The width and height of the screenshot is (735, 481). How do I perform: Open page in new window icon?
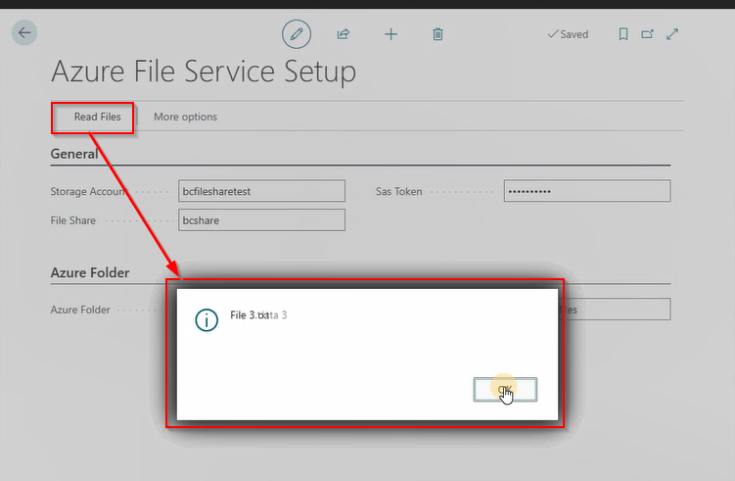click(x=647, y=33)
